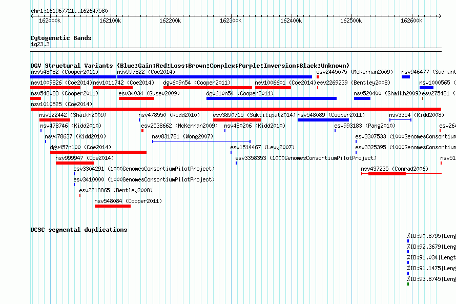Click the 162300k ruler tick label
Viewport: 456px width, 304px height.
click(231, 21)
